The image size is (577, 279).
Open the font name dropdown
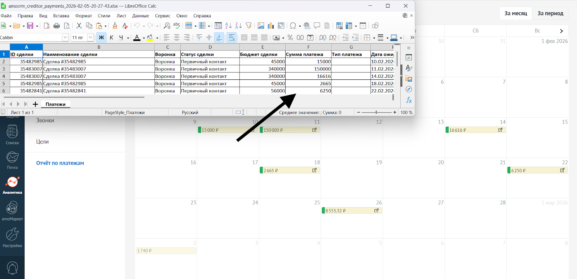[x=65, y=38]
